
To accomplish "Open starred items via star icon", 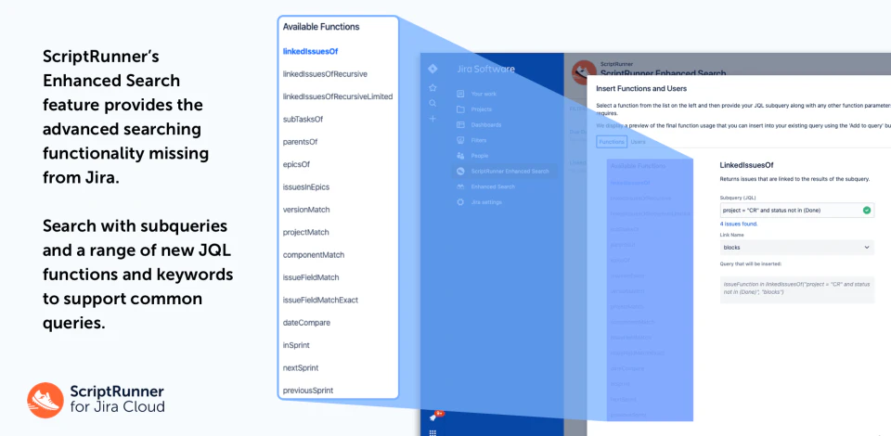I will (433, 87).
